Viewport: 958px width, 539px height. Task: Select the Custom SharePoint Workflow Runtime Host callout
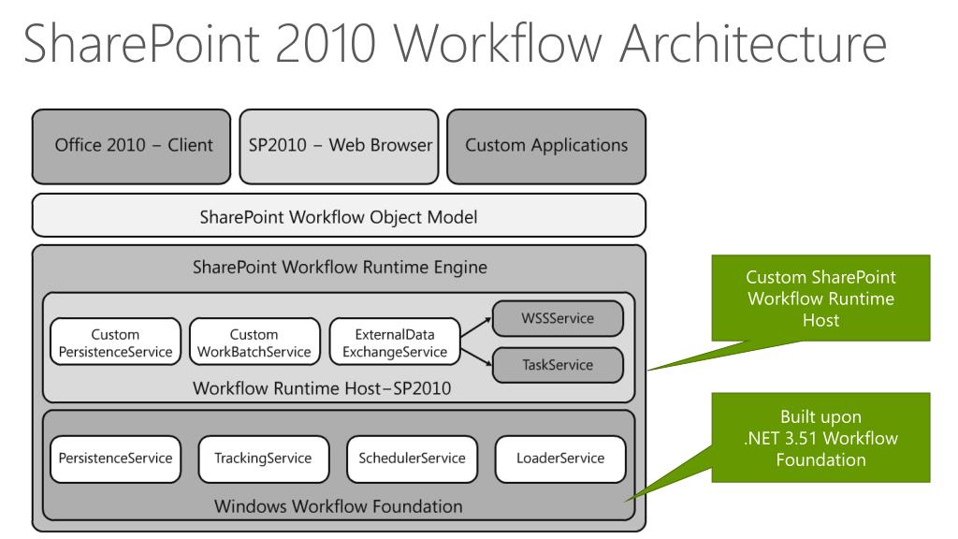(820, 299)
